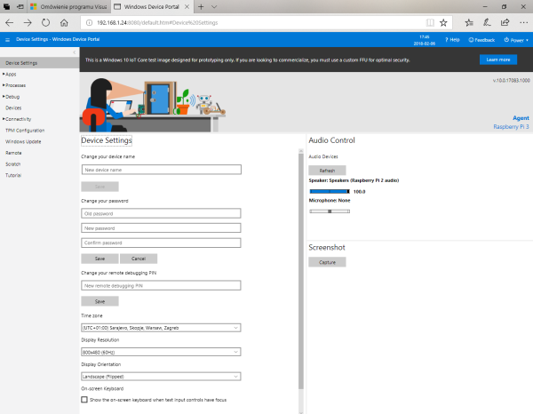The height and width of the screenshot is (414, 533).
Task: Open the Feedback option in the header
Action: [481, 40]
